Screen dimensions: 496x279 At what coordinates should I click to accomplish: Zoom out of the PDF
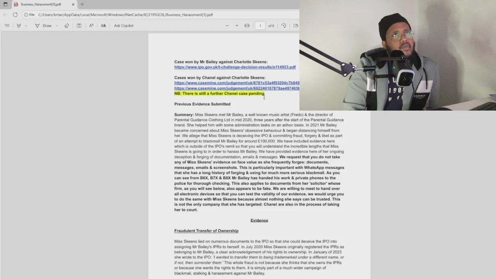pyautogui.click(x=227, y=26)
